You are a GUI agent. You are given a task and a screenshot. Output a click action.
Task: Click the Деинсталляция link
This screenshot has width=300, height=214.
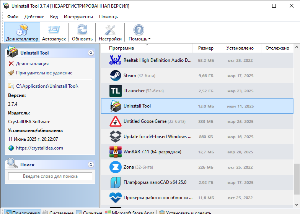[x=32, y=64]
